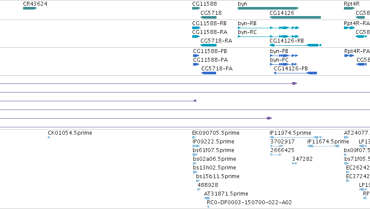Image resolution: width=370 pixels, height=209 pixels.
Task: Click the CG11588 gene label
Action: point(204,4)
